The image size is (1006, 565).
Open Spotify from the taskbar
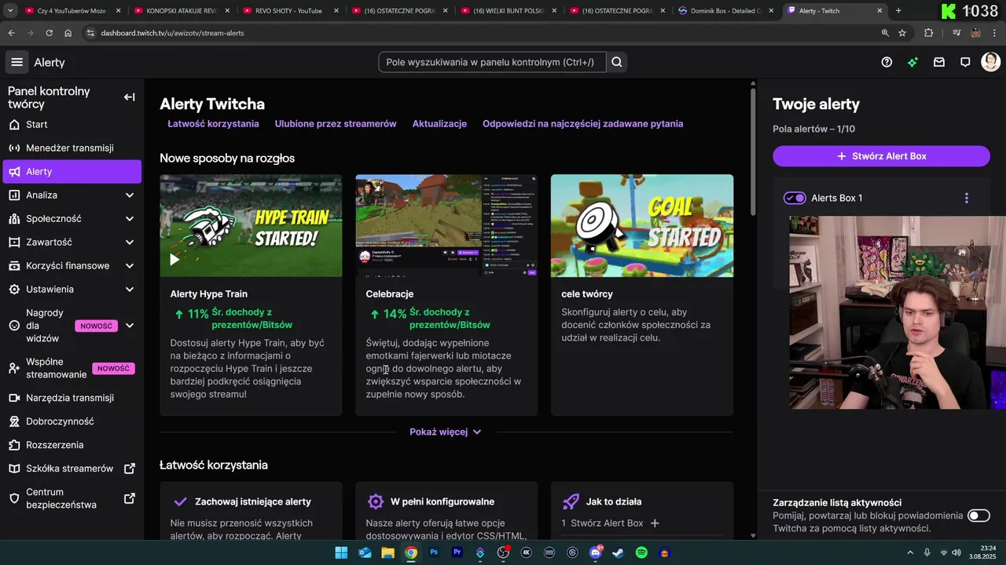[x=641, y=552]
